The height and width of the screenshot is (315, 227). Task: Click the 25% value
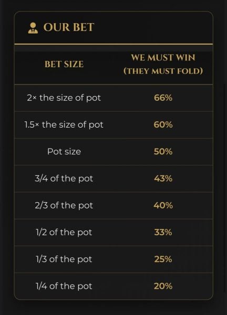coord(163,259)
